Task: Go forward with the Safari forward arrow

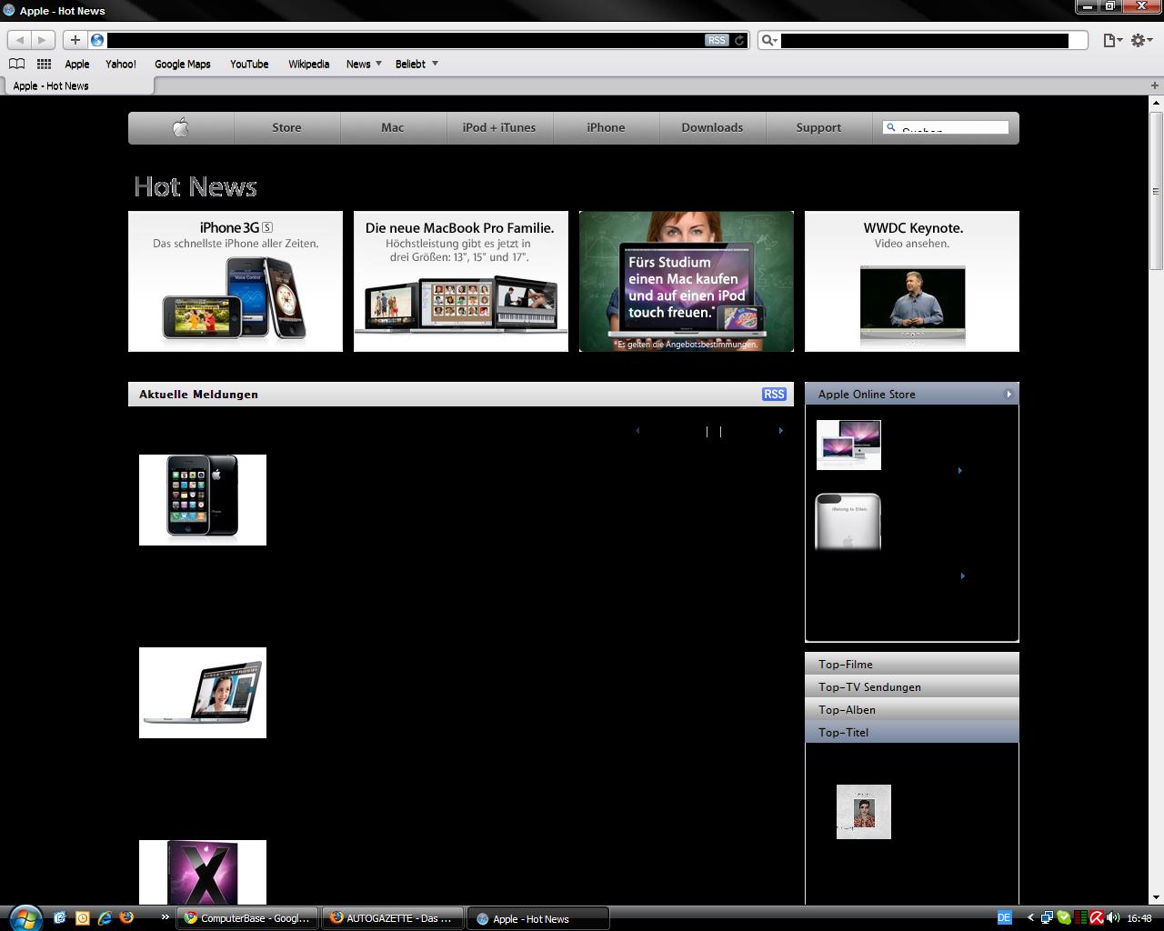Action: point(43,40)
